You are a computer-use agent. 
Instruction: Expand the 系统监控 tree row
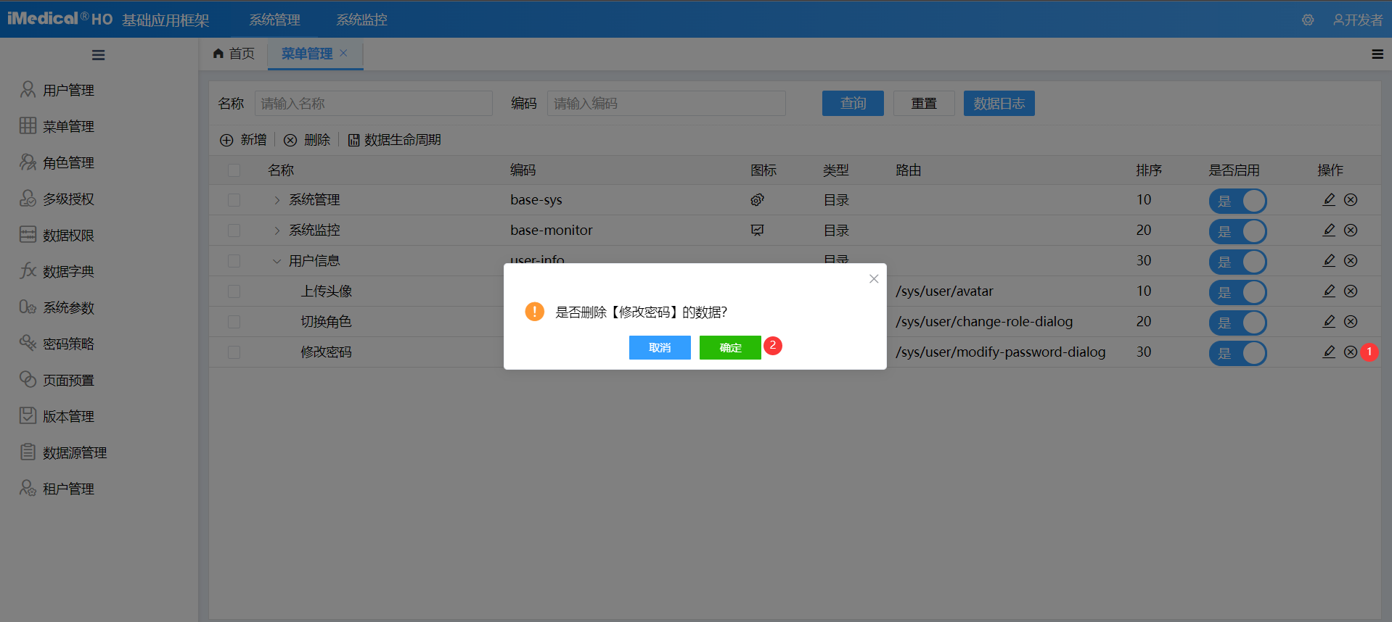pyautogui.click(x=277, y=231)
